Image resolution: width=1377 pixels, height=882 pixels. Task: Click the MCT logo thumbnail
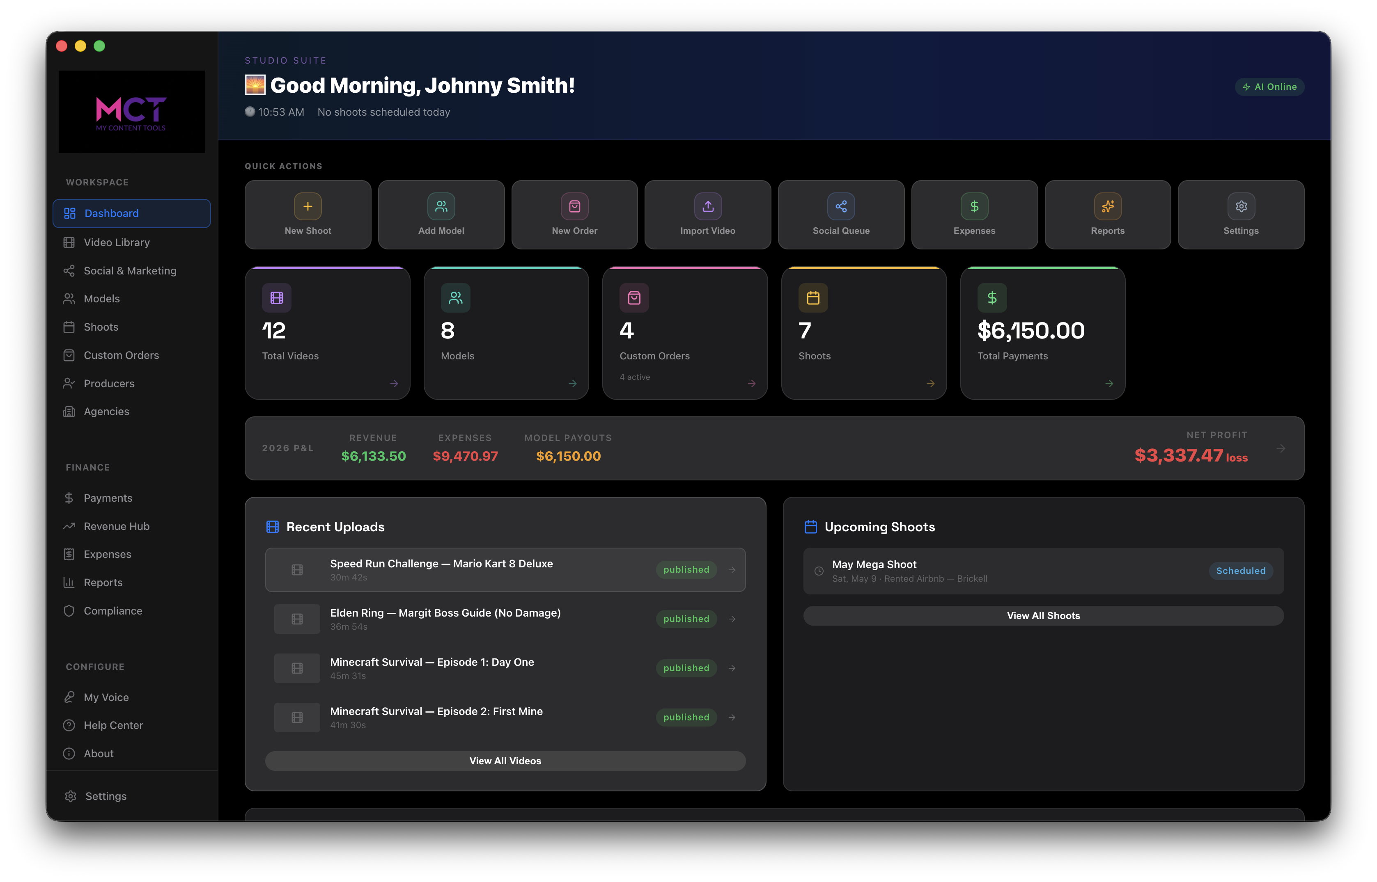pos(131,111)
